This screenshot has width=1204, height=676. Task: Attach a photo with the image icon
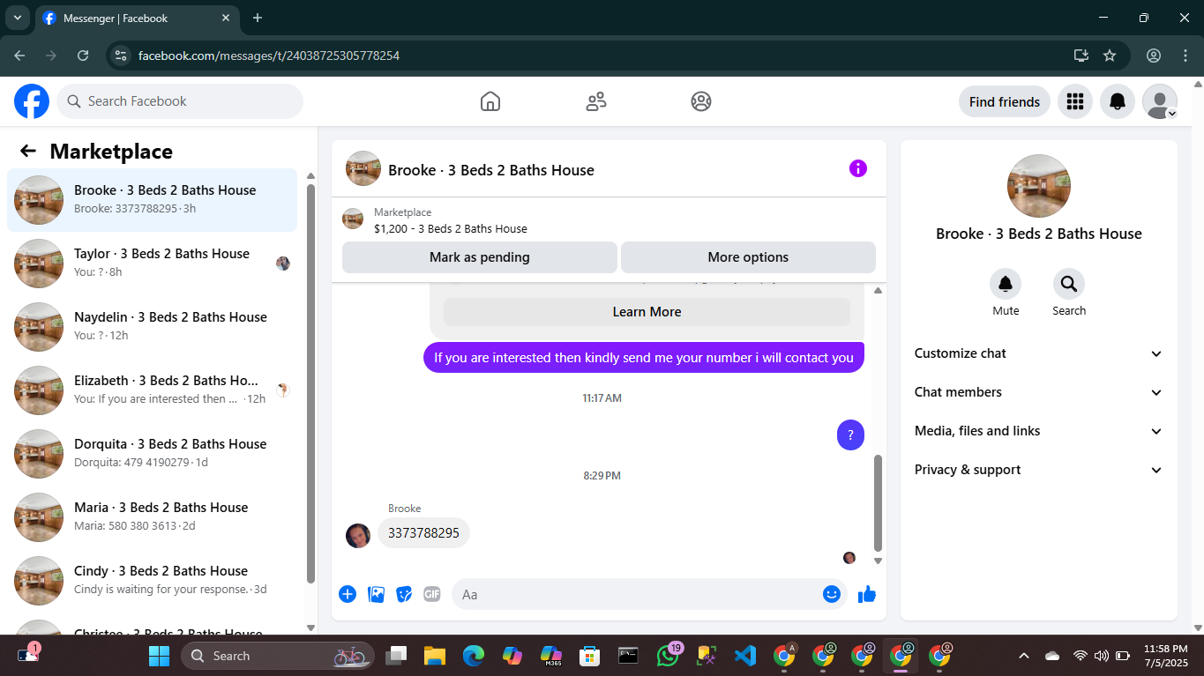click(376, 594)
